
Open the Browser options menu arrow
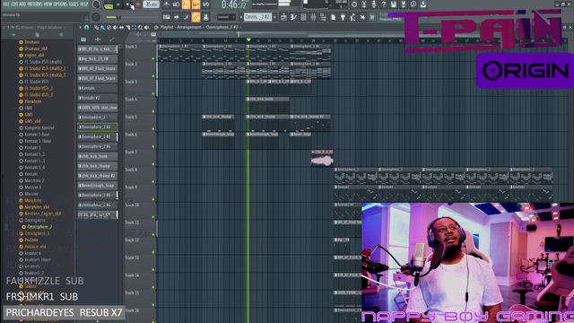click(x=4, y=28)
